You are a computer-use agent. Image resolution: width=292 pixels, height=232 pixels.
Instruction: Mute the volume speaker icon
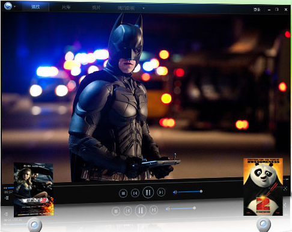coord(175,192)
